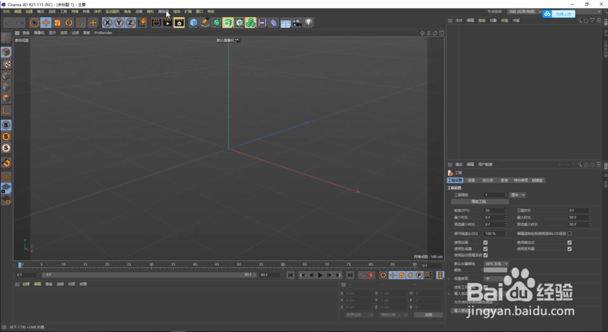The width and height of the screenshot is (608, 332).
Task: Click the Undo arrow icon
Action: click(9, 23)
